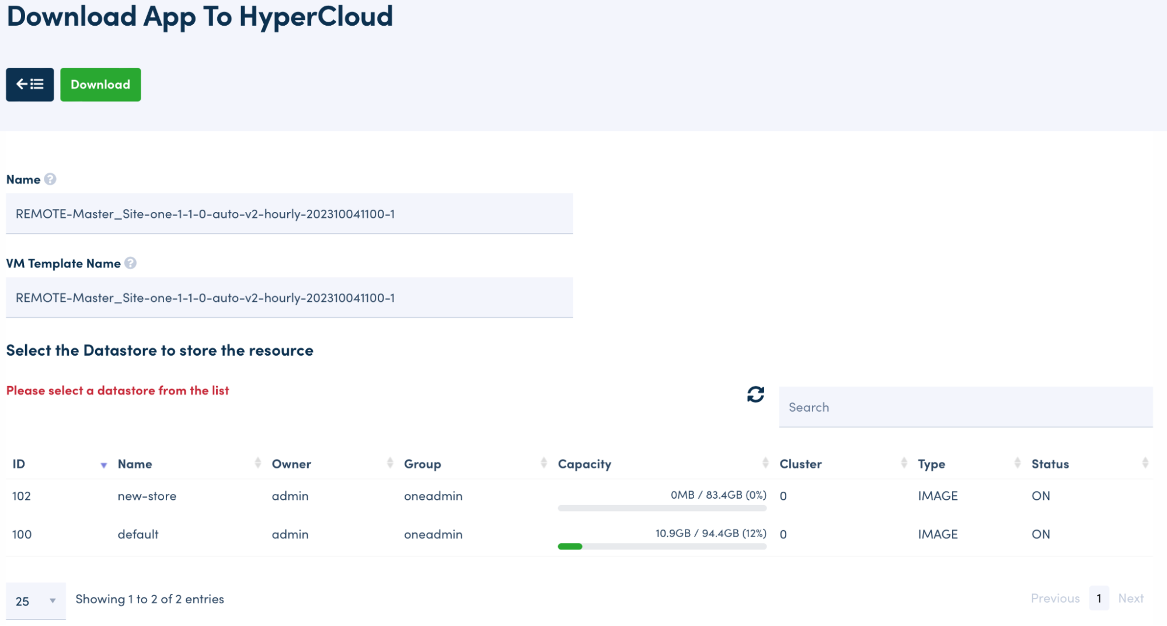Click the help icon beside Name
Screen dimensions: 1167x626
(50, 179)
